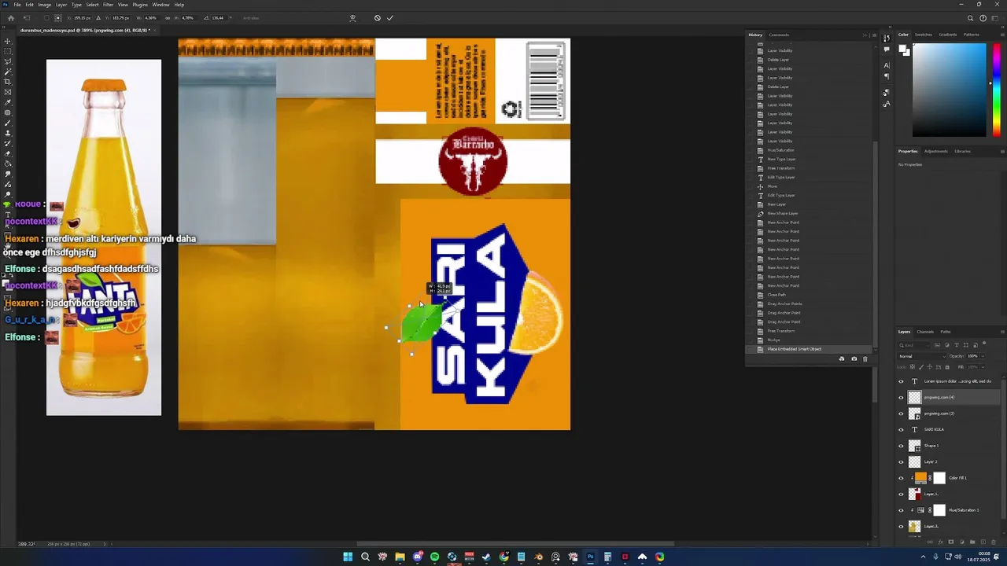Switch to the Comments tab
The height and width of the screenshot is (566, 1007).
[x=779, y=35]
